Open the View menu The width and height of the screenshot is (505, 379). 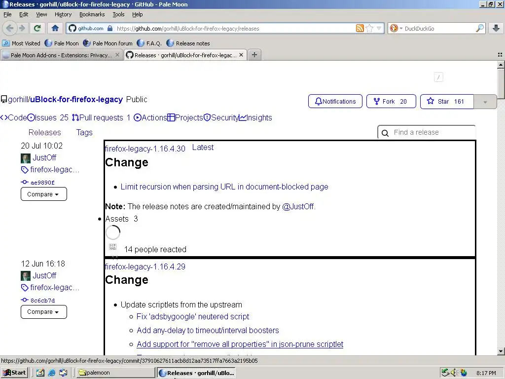point(41,14)
